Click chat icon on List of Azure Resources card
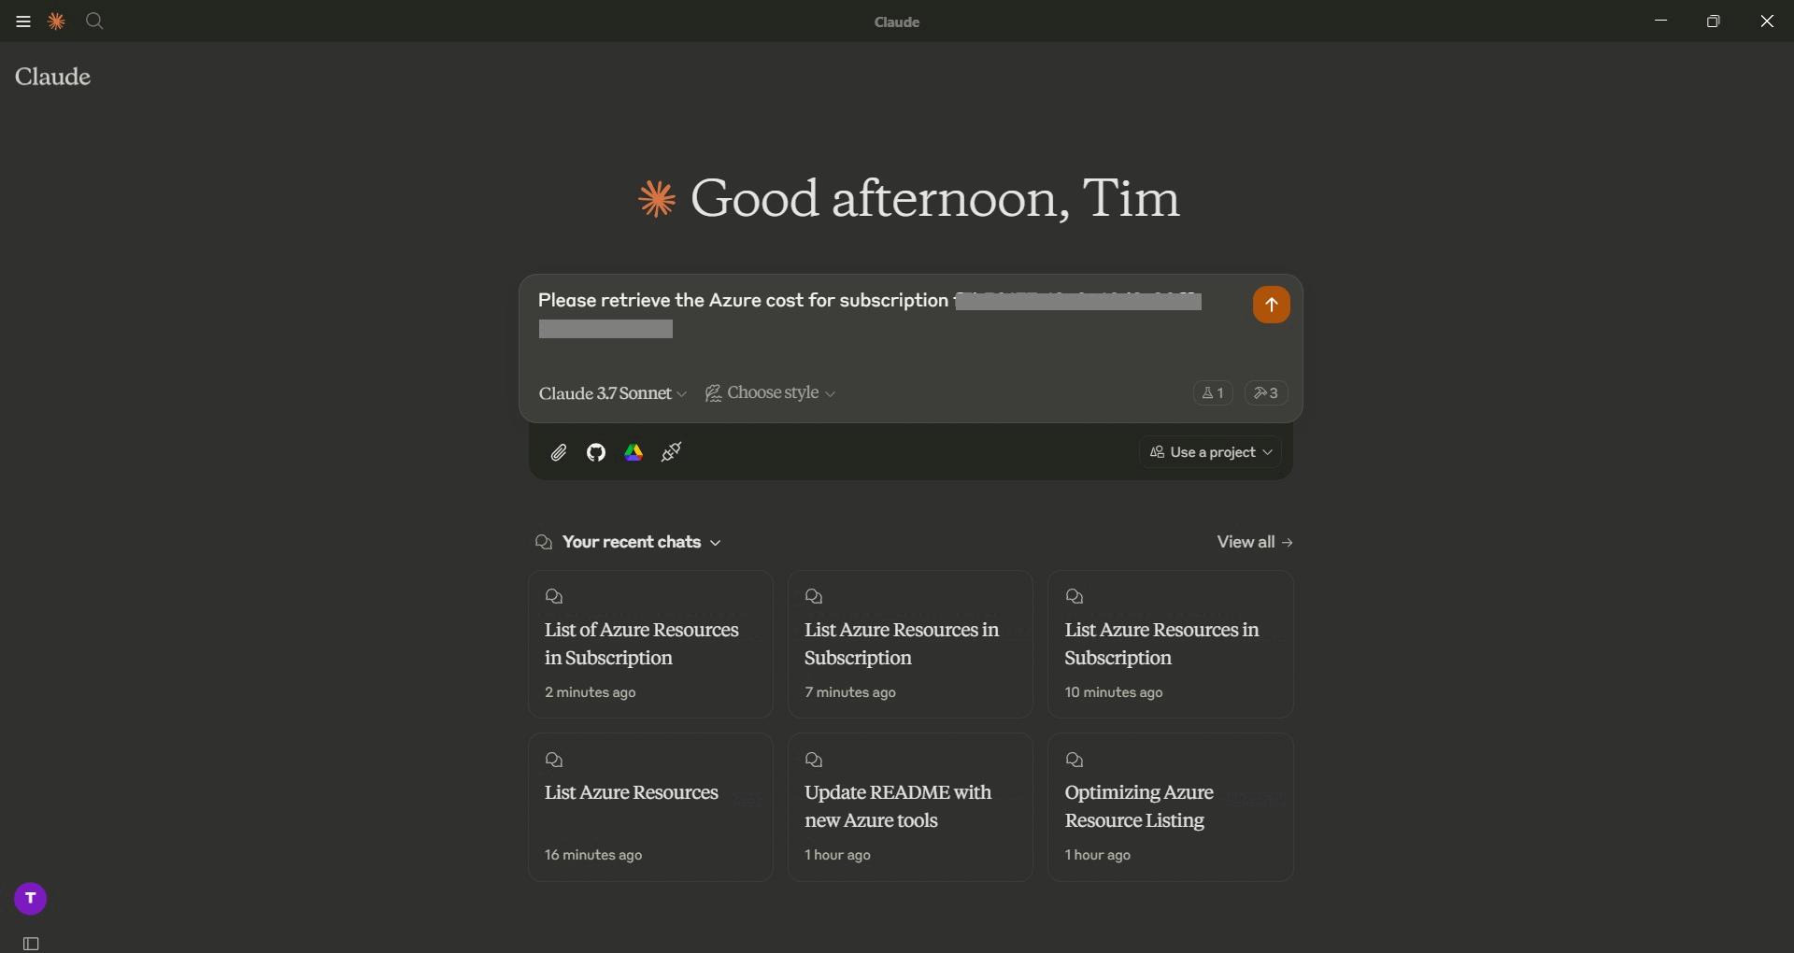The height and width of the screenshot is (953, 1794). [x=554, y=596]
